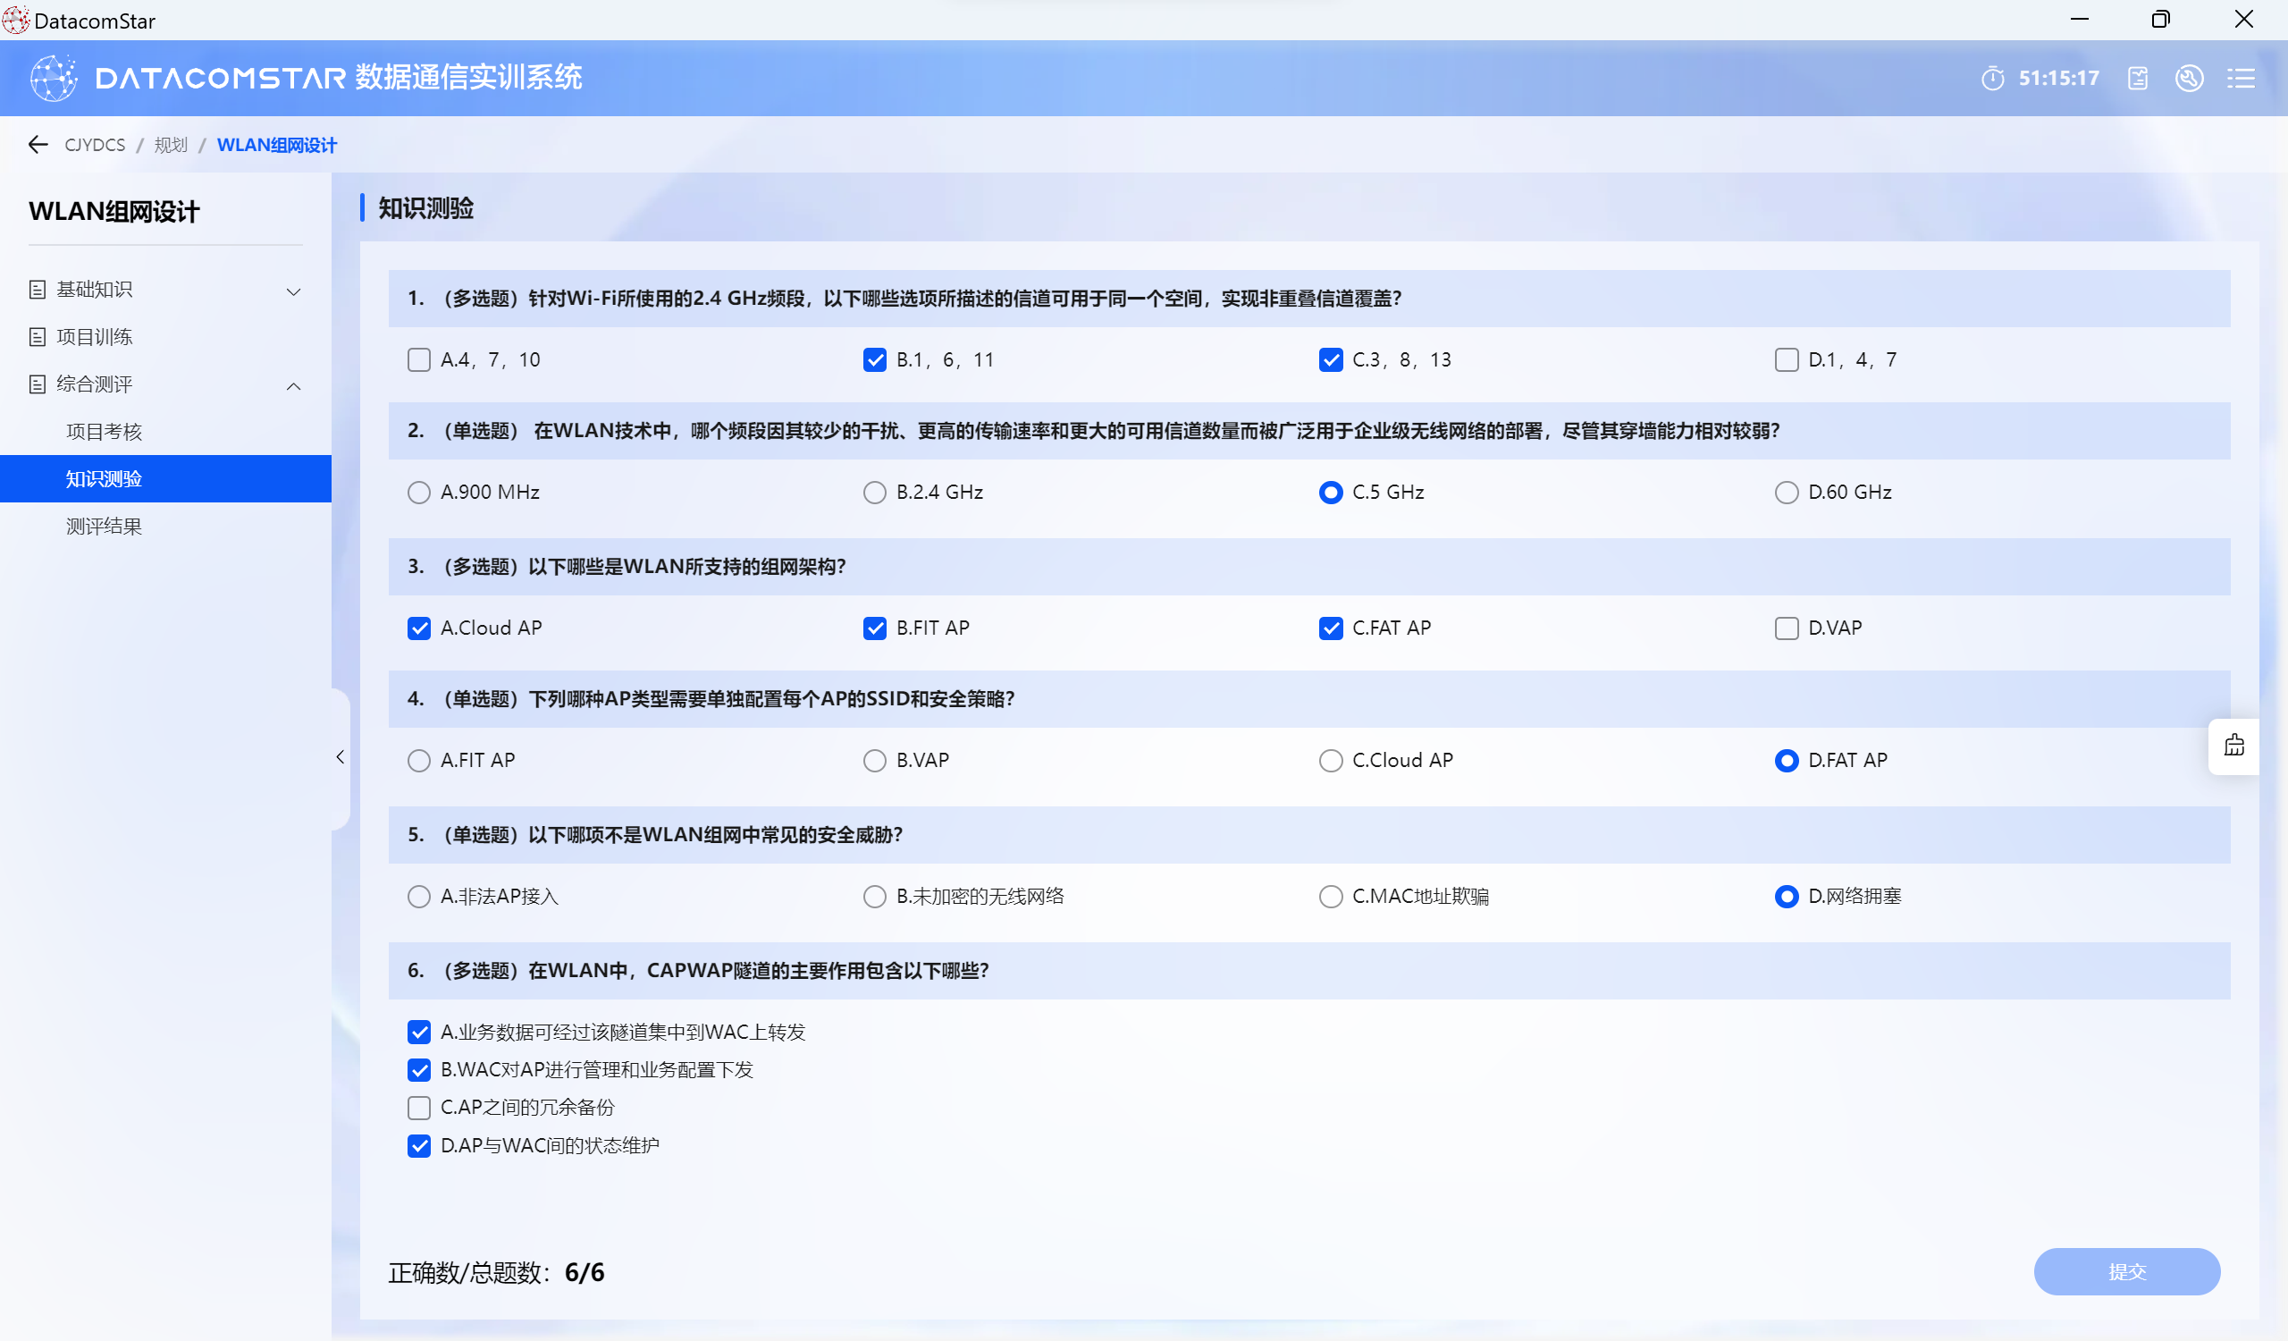Open the 测评结果 sidebar item
This screenshot has width=2288, height=1341.
click(x=105, y=527)
